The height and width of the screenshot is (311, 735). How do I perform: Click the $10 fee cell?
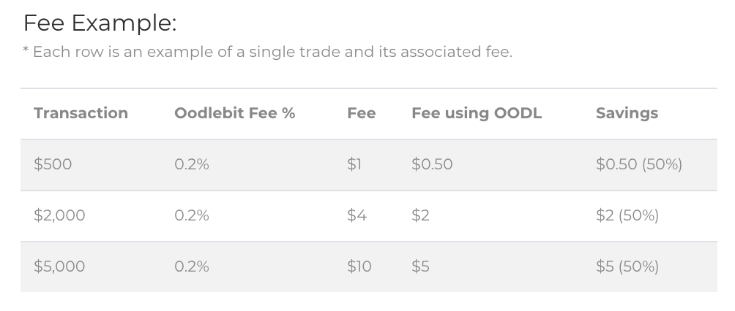pyautogui.click(x=359, y=266)
